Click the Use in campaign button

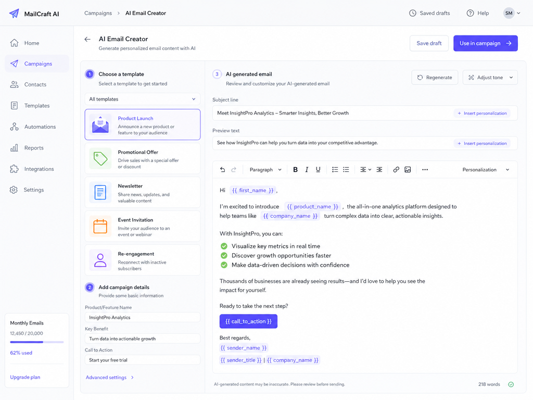pos(486,43)
